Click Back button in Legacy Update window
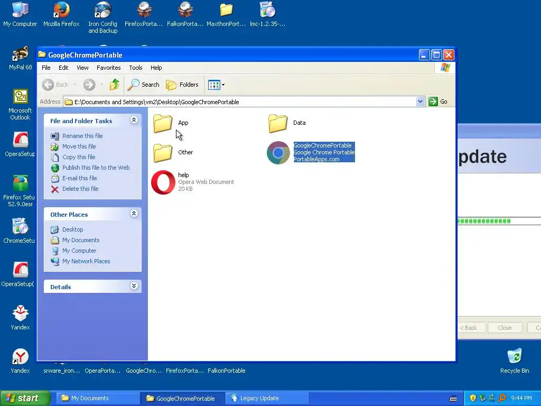The height and width of the screenshot is (406, 541). [x=471, y=328]
